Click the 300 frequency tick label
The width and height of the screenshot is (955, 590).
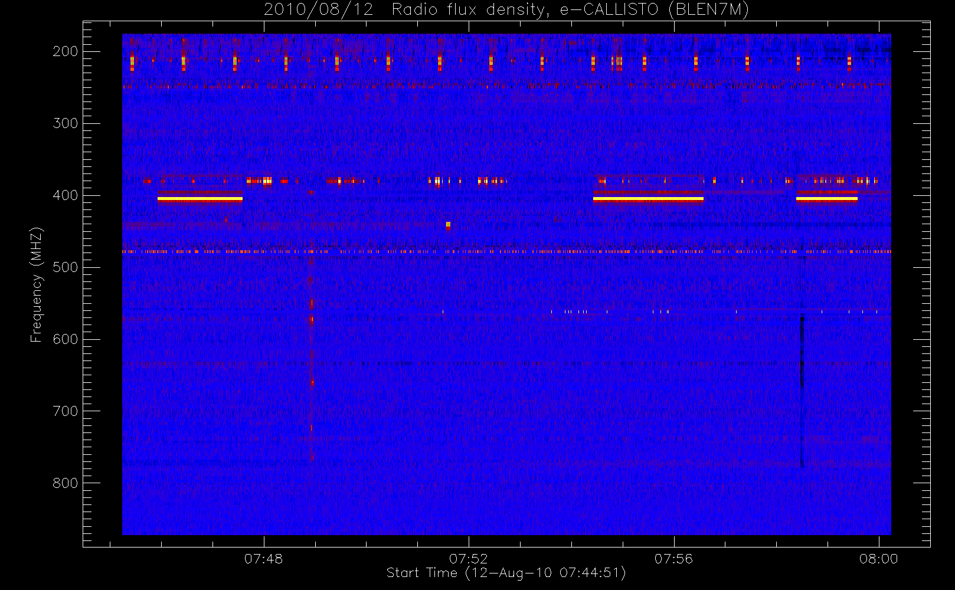(66, 123)
